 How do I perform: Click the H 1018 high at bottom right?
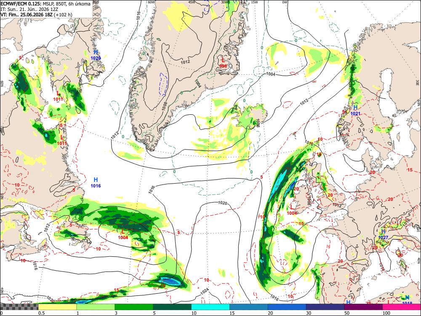coord(407,300)
